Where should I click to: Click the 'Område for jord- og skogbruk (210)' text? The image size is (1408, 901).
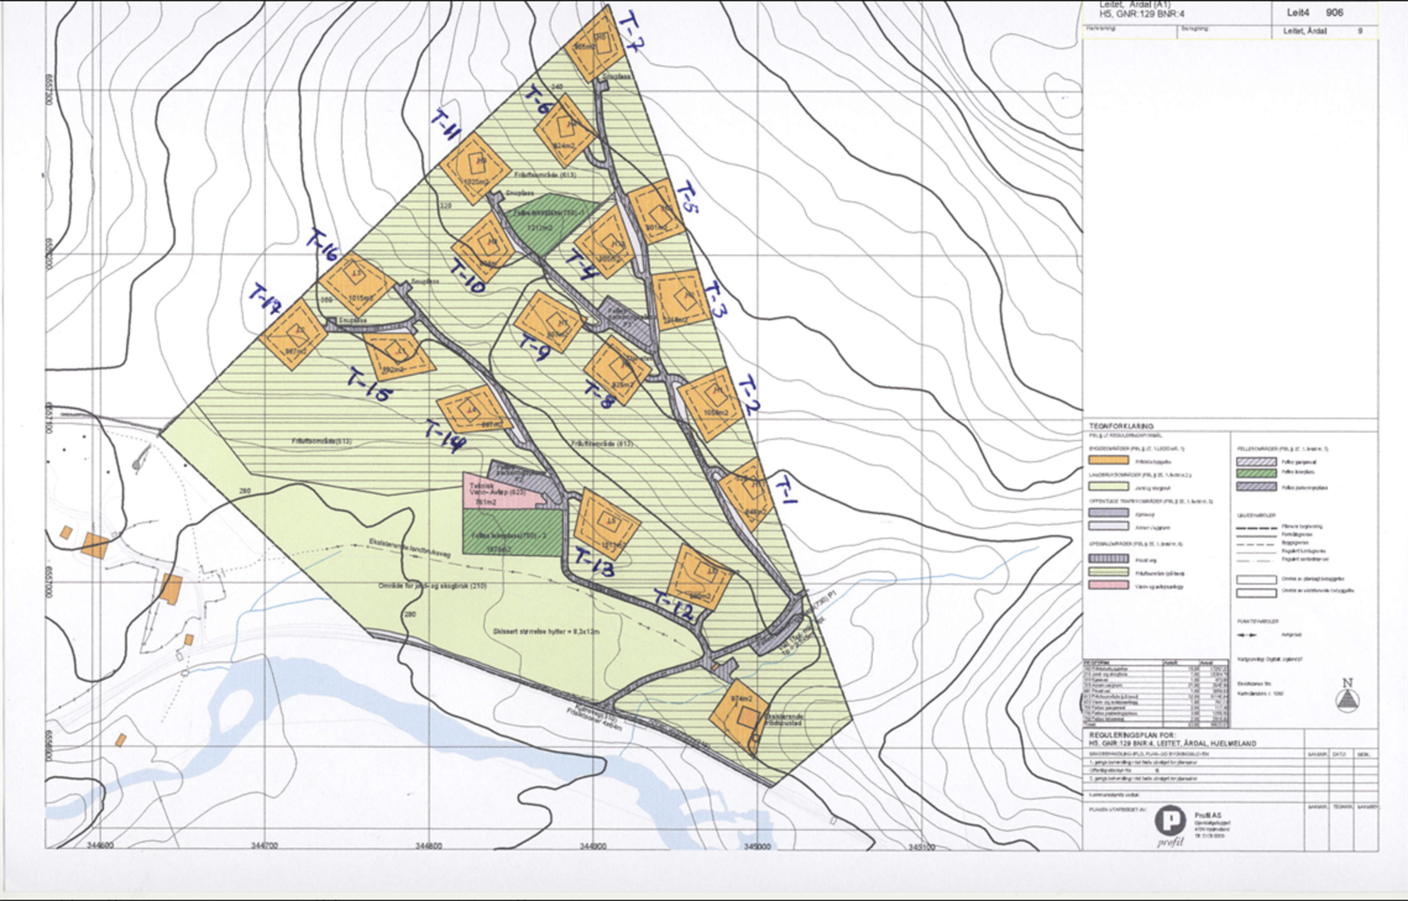[433, 586]
